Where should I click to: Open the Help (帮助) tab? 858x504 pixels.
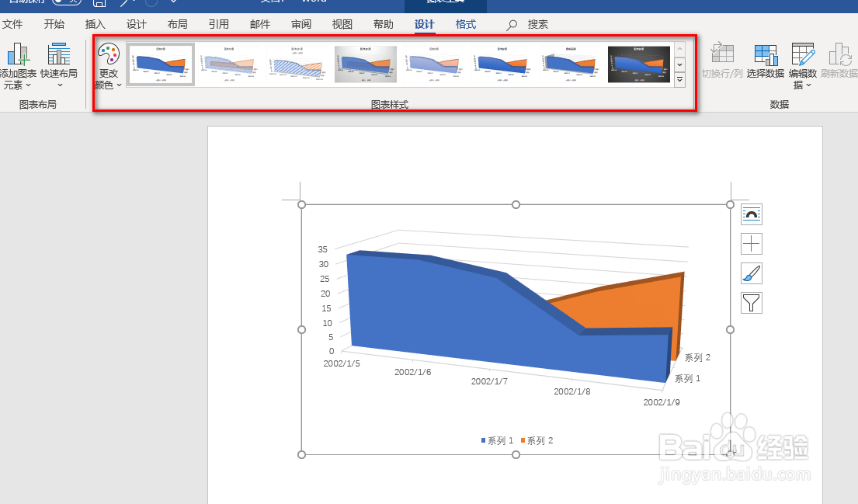pyautogui.click(x=383, y=25)
